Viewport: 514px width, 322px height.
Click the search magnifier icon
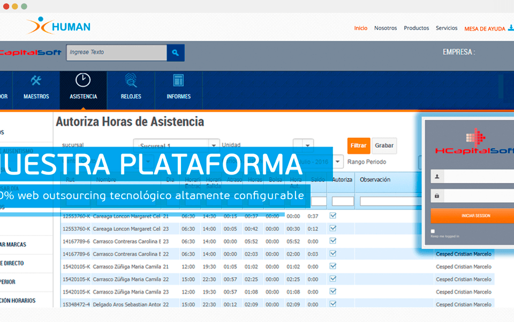176,52
